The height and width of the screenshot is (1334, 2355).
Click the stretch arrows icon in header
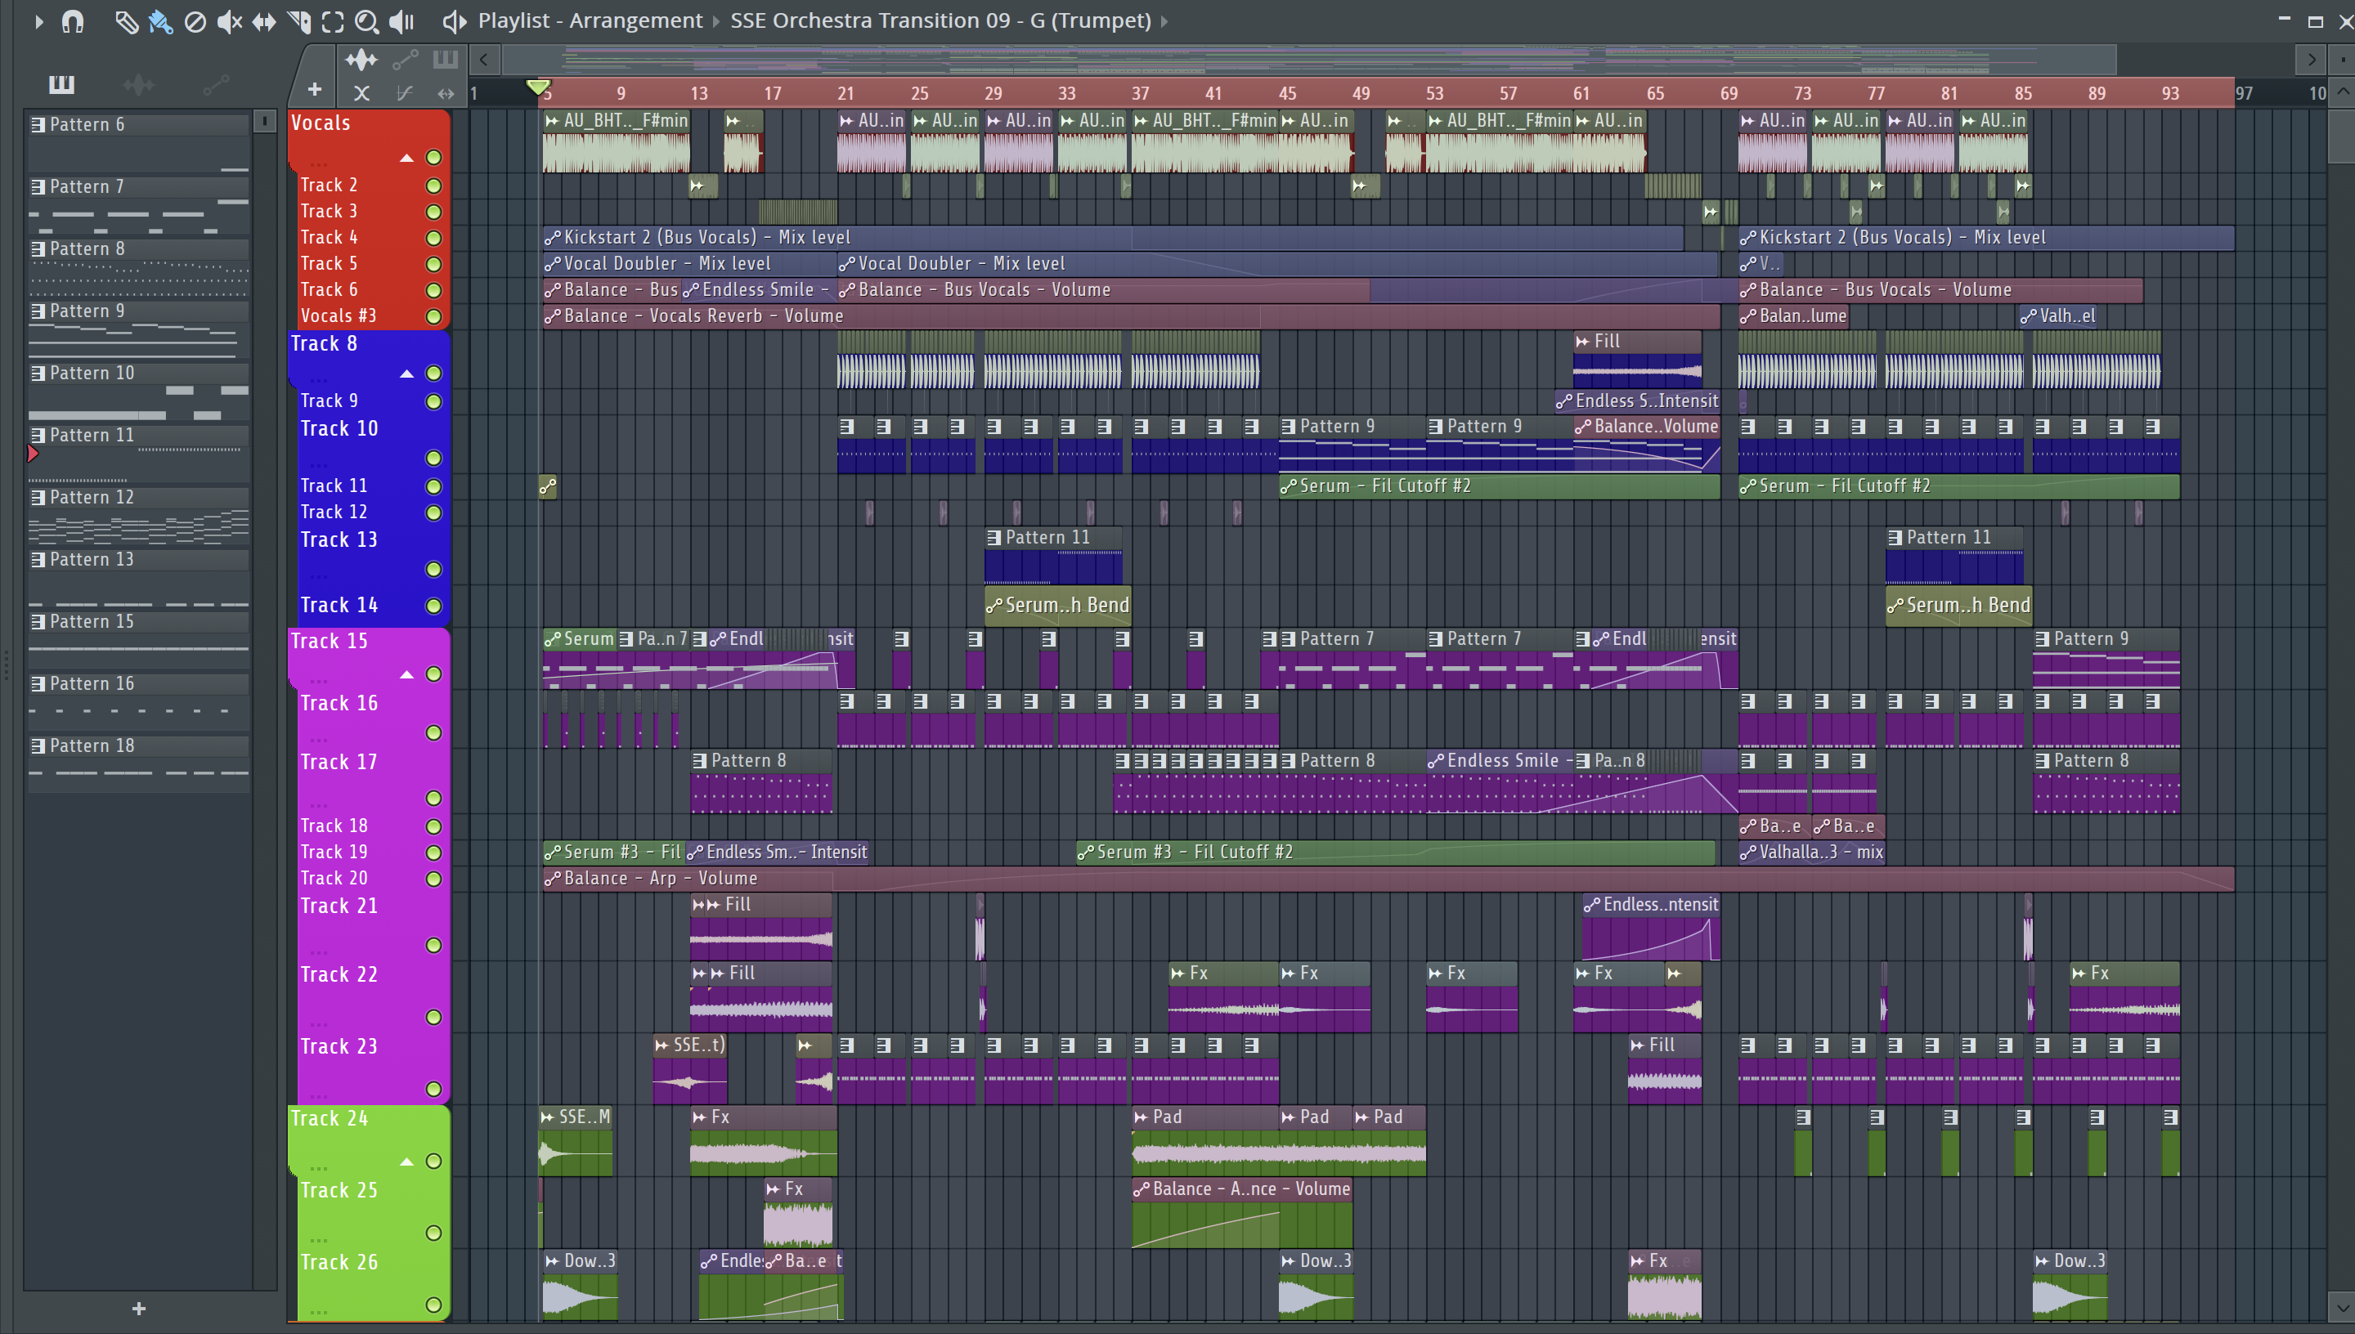[446, 93]
